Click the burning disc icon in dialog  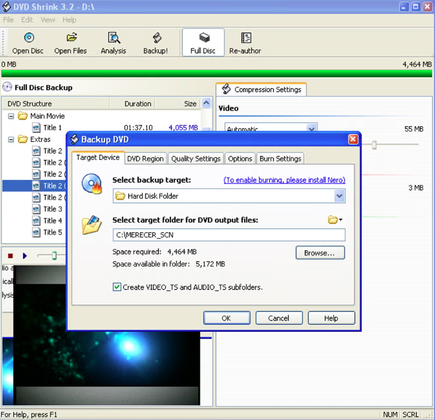(x=92, y=184)
